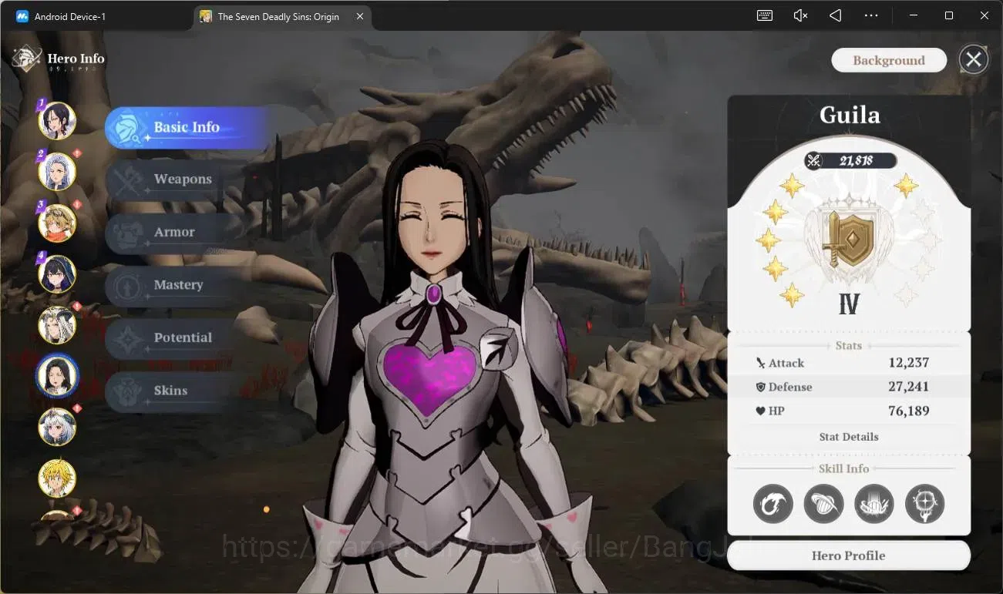The height and width of the screenshot is (594, 1003).
Task: Open the Basic Info tab
Action: (187, 127)
